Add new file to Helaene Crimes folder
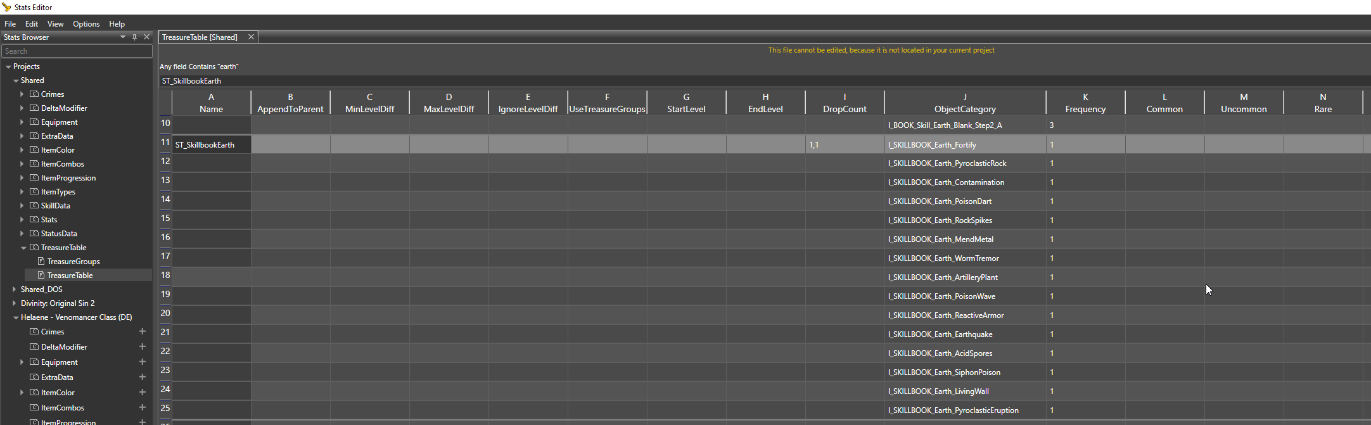 click(143, 331)
